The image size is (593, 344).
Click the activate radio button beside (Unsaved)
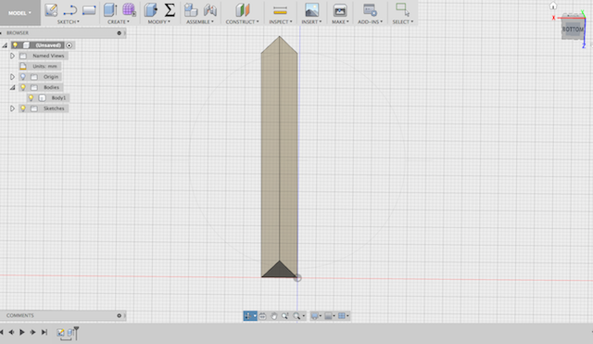coord(69,45)
